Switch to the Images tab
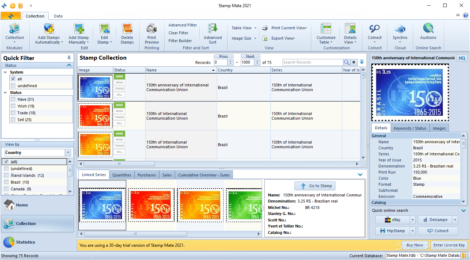 tap(439, 128)
